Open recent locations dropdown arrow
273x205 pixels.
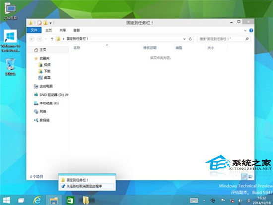coord(46,39)
